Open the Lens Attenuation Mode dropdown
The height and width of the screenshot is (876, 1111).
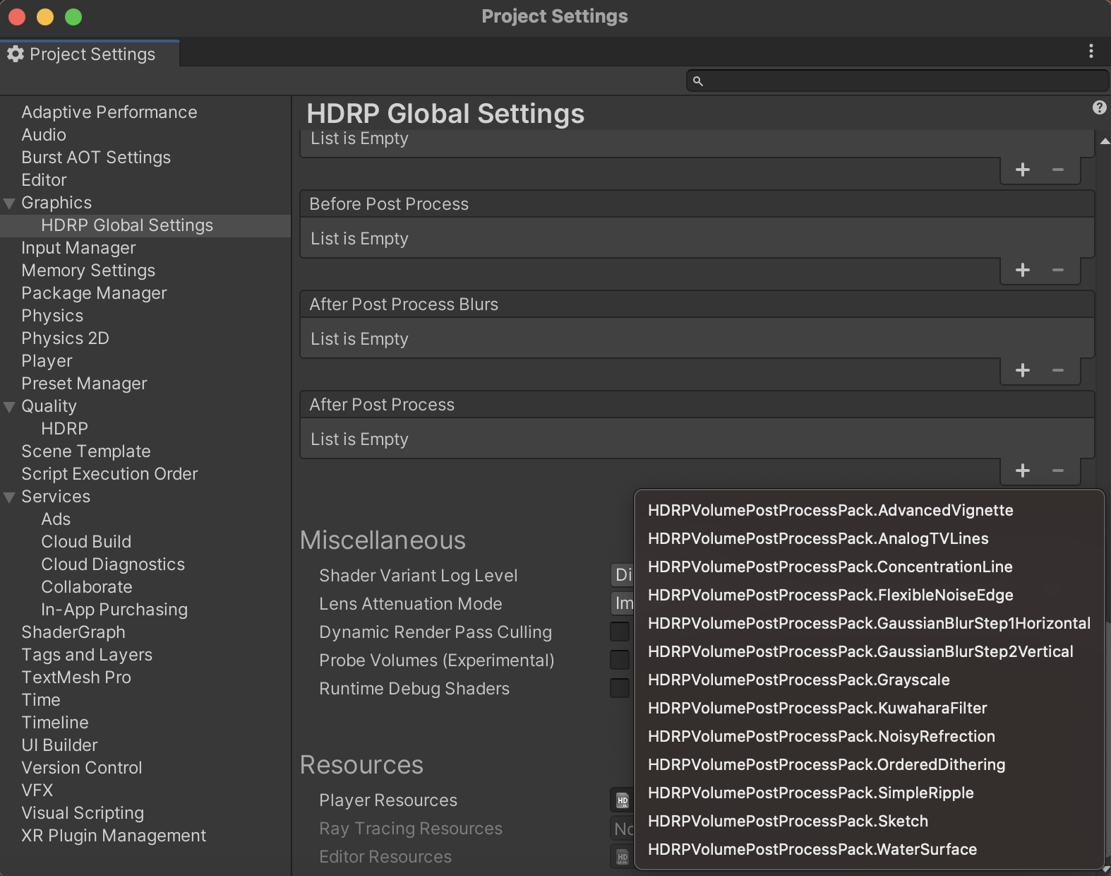click(622, 603)
